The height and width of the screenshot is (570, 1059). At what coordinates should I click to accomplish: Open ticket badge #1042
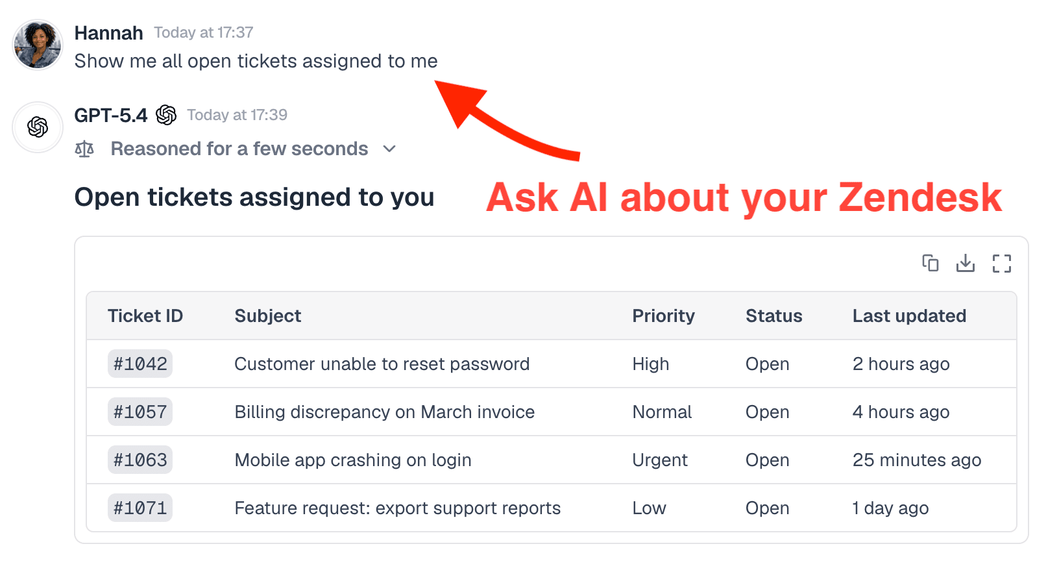pyautogui.click(x=140, y=364)
